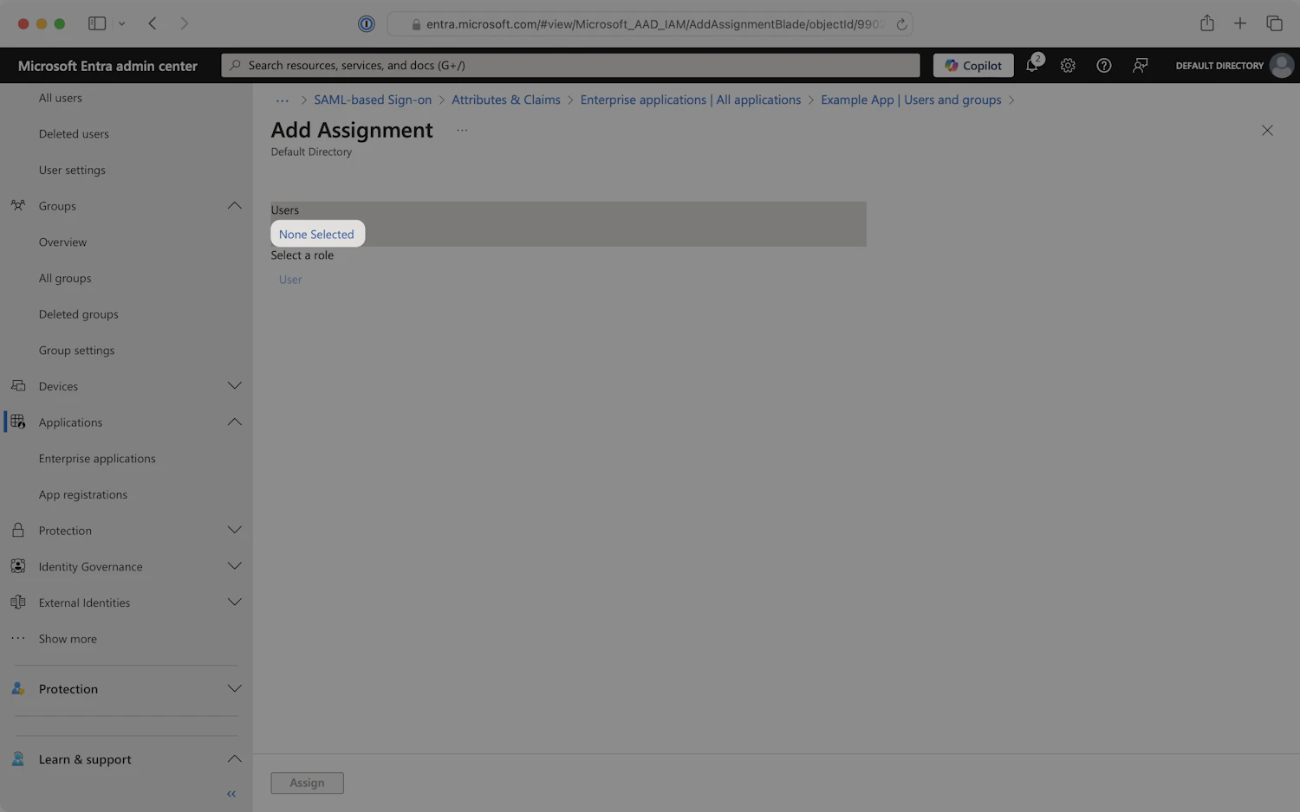The width and height of the screenshot is (1300, 812).
Task: Open Attributes & Claims breadcrumb
Action: [506, 100]
